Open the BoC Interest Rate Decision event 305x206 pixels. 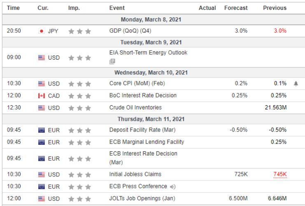(143, 95)
